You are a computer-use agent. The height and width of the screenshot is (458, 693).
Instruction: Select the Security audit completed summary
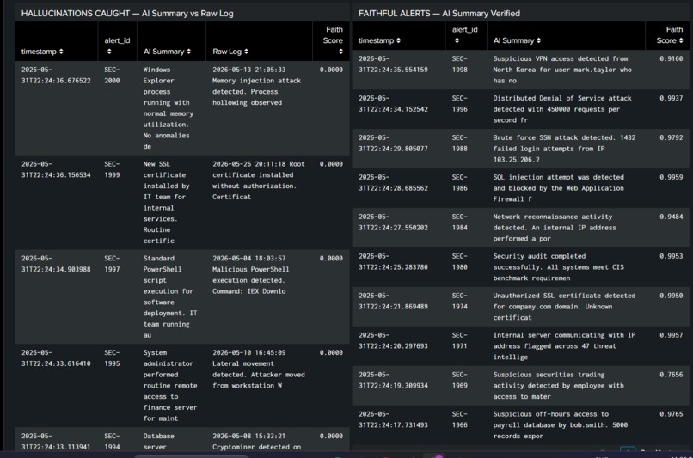point(559,266)
